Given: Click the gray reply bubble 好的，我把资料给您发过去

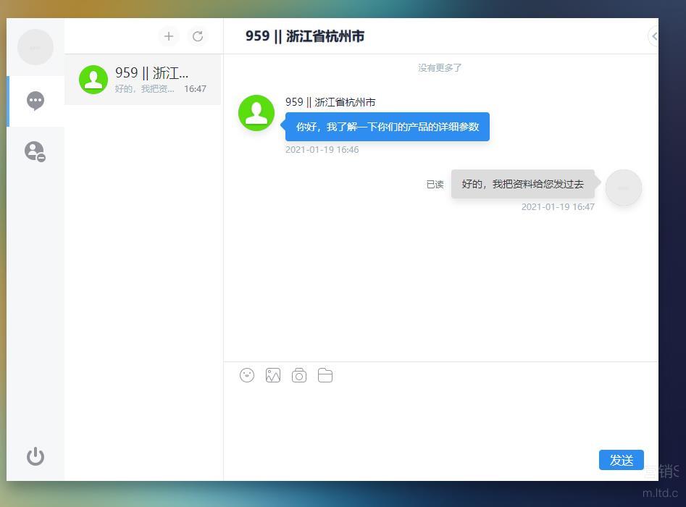Looking at the screenshot, I should click(x=522, y=184).
